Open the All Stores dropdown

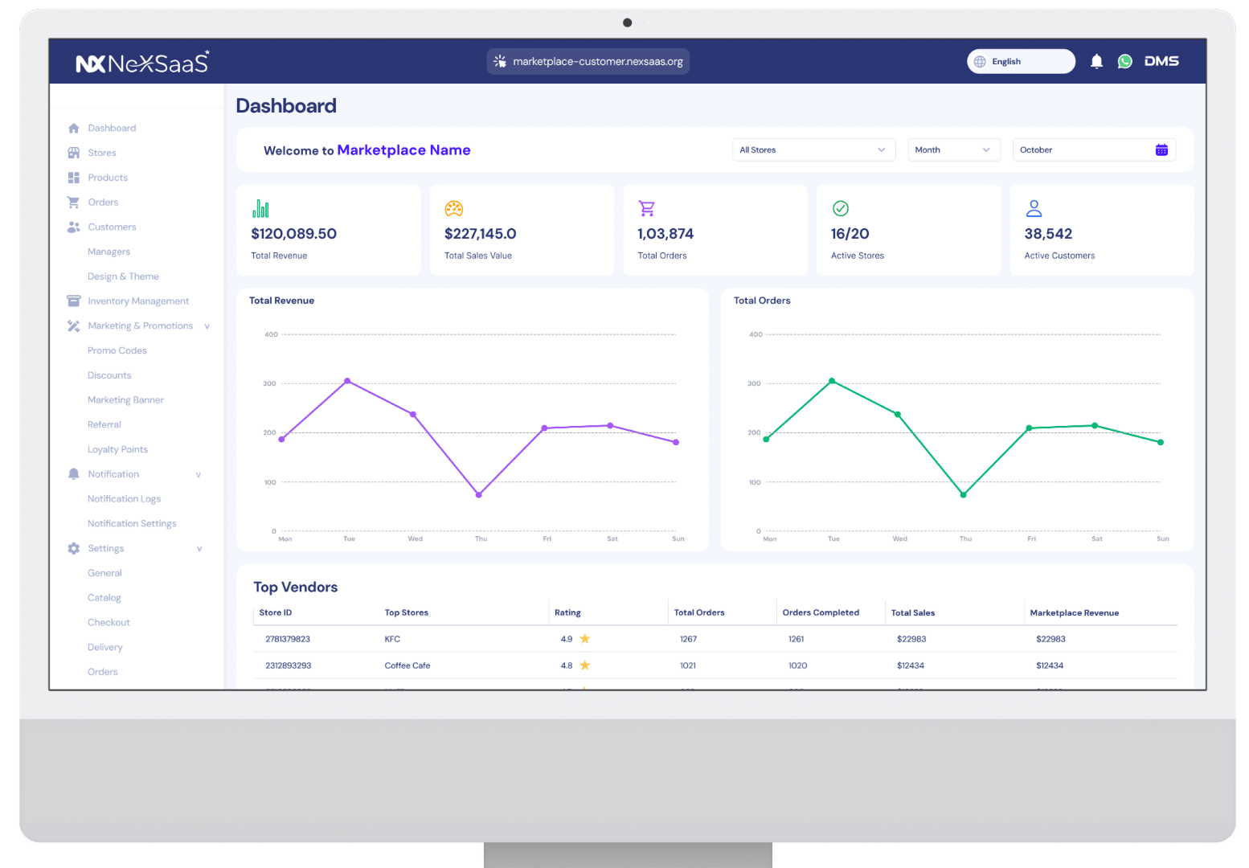click(813, 150)
